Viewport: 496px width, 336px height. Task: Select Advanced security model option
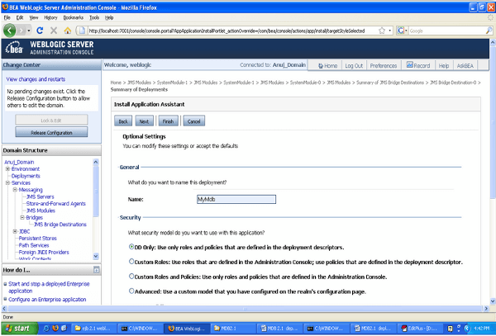click(132, 291)
